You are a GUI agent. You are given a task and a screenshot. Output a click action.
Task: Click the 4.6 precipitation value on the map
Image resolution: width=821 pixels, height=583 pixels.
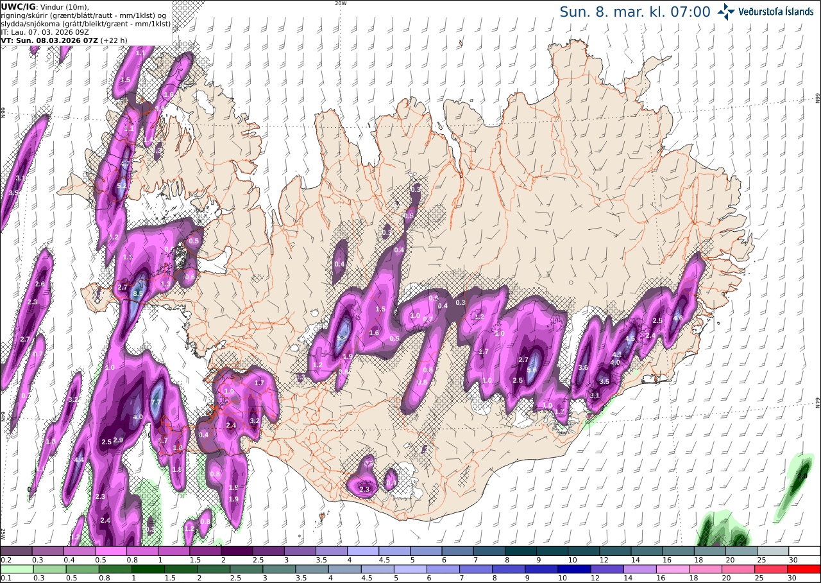tap(678, 318)
